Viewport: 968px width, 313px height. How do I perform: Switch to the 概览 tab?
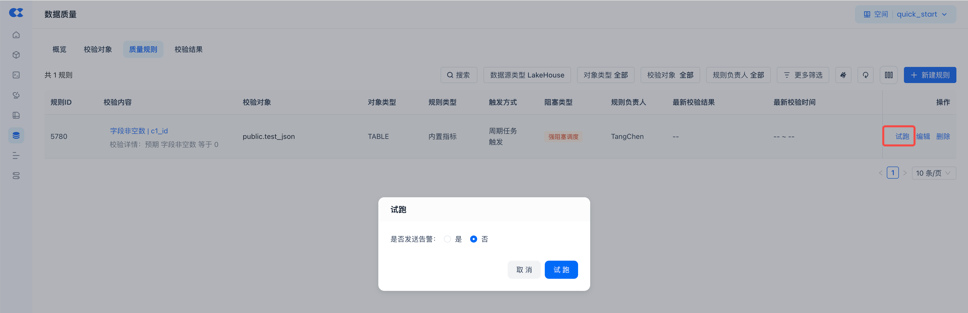click(x=59, y=50)
